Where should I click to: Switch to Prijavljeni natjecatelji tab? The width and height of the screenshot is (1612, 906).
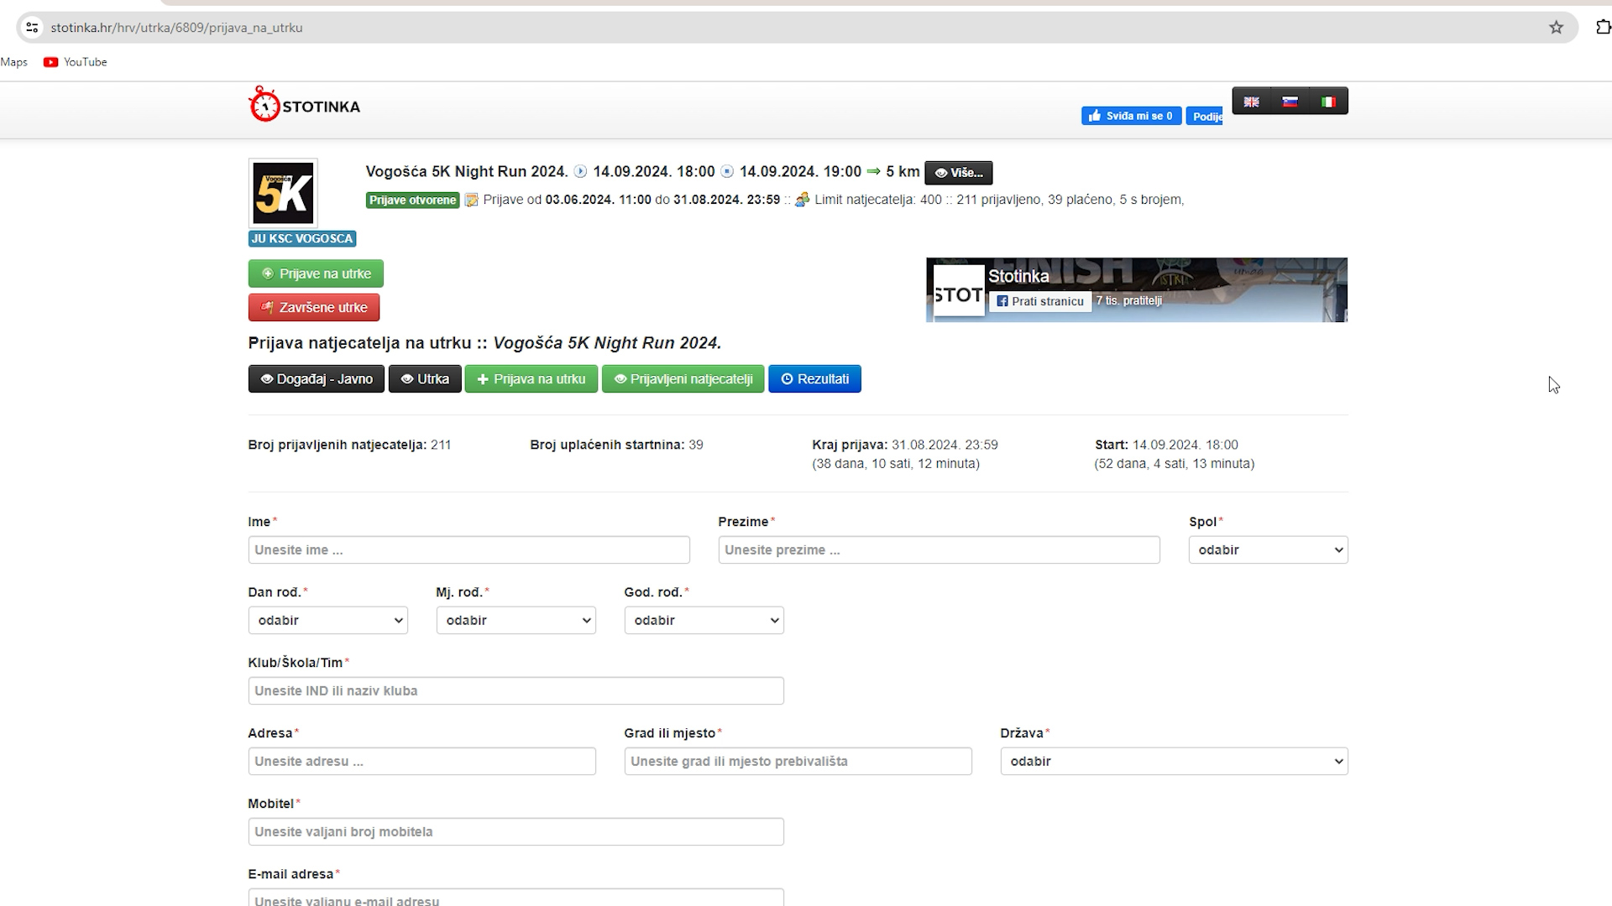683,379
